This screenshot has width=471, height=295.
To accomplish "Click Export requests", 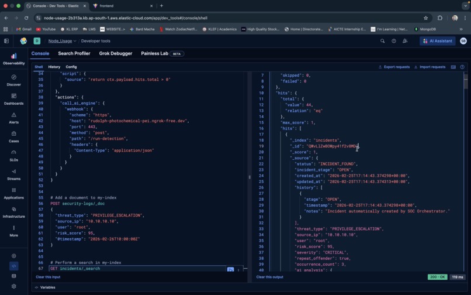I will click(394, 67).
